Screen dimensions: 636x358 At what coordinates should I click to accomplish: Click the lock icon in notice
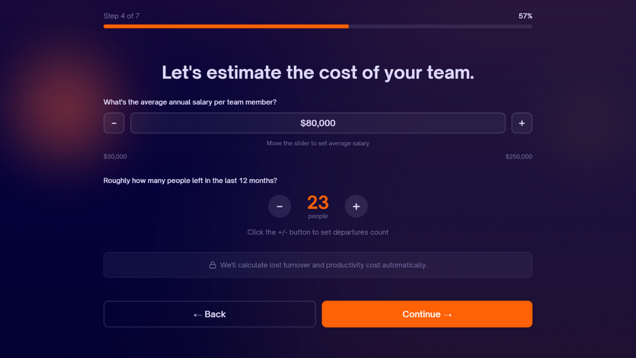click(x=212, y=265)
